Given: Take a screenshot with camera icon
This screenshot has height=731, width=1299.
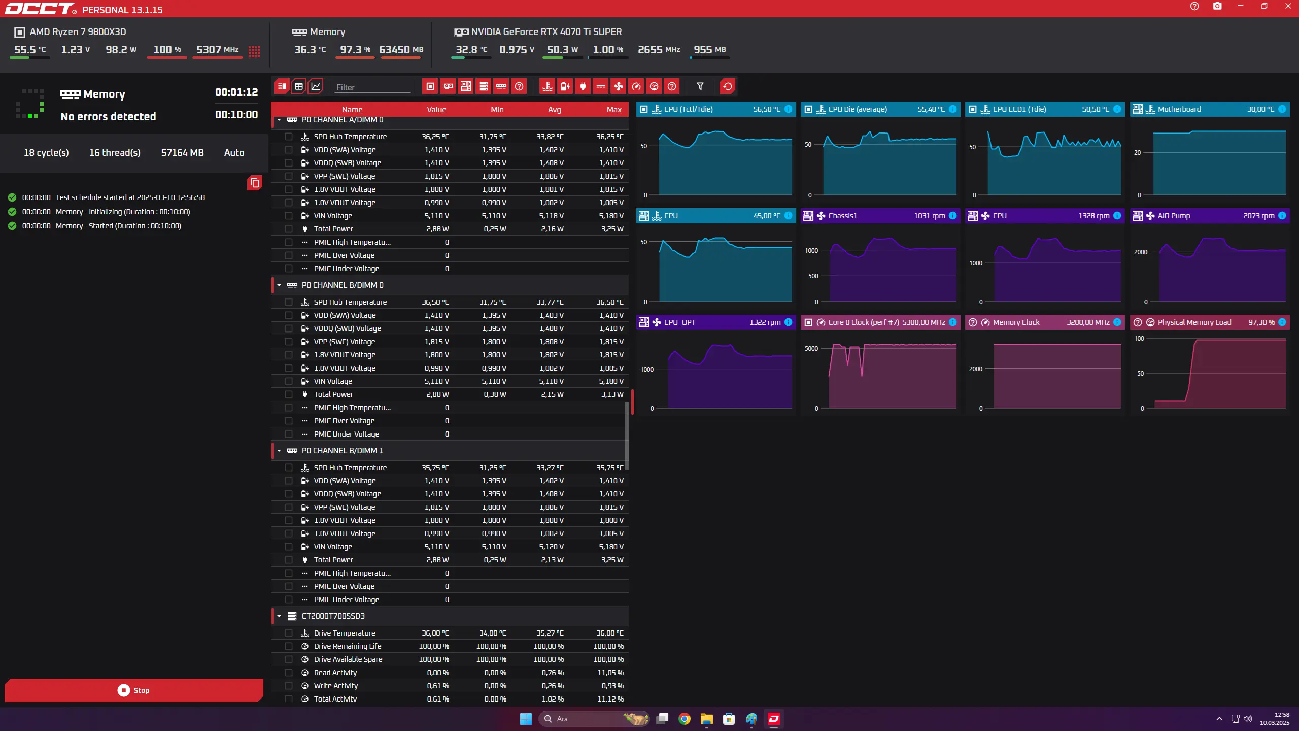Looking at the screenshot, I should (x=1217, y=7).
